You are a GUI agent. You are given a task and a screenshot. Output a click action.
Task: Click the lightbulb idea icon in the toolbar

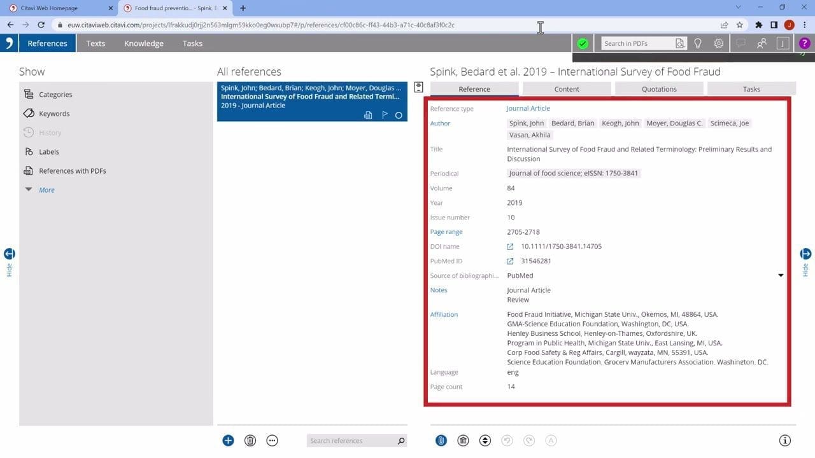point(698,43)
